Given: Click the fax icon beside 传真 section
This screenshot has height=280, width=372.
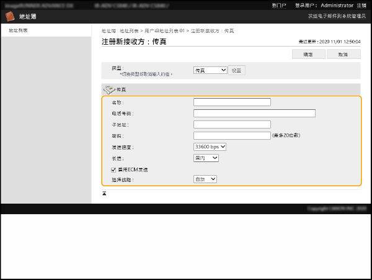Looking at the screenshot, I should (x=108, y=89).
